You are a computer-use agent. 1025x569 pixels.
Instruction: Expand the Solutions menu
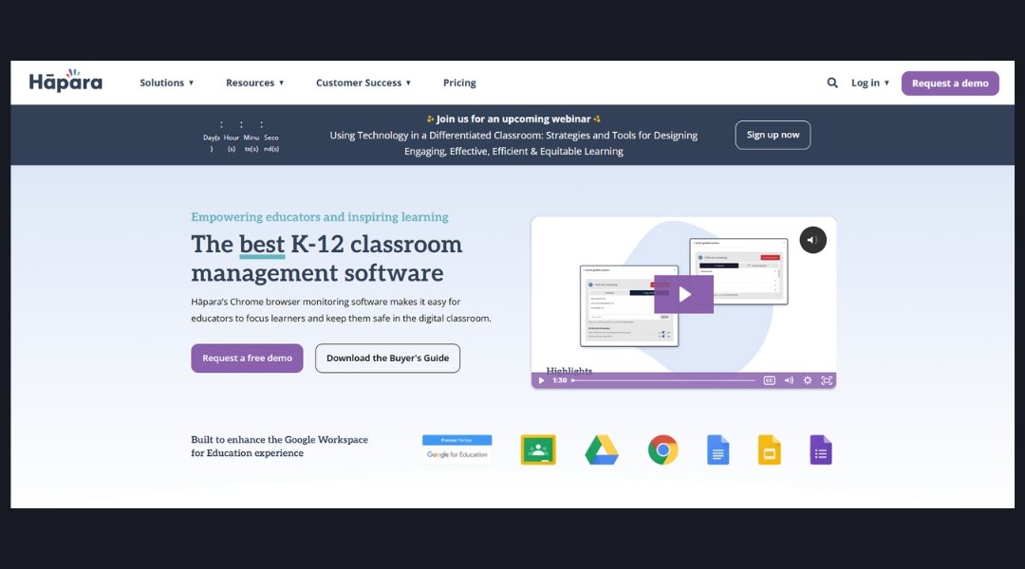[167, 83]
